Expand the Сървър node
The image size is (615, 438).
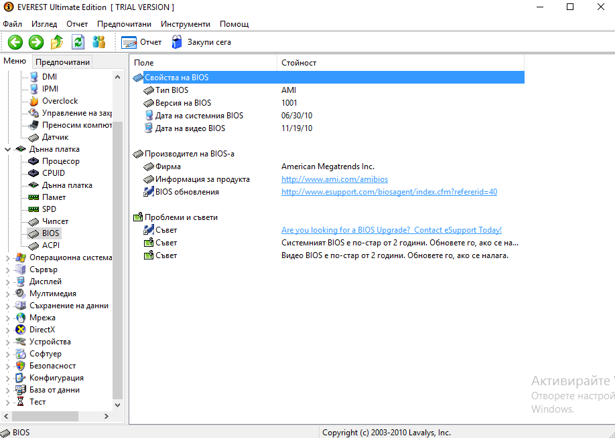click(7, 270)
